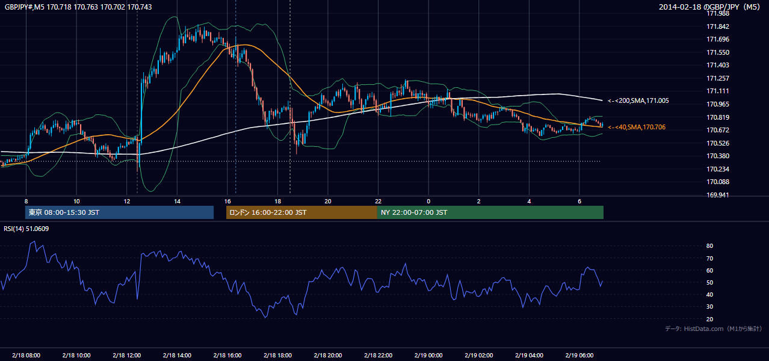Click the NY 22:00-07:00 JST session bar
The image size is (769, 361).
coord(490,212)
